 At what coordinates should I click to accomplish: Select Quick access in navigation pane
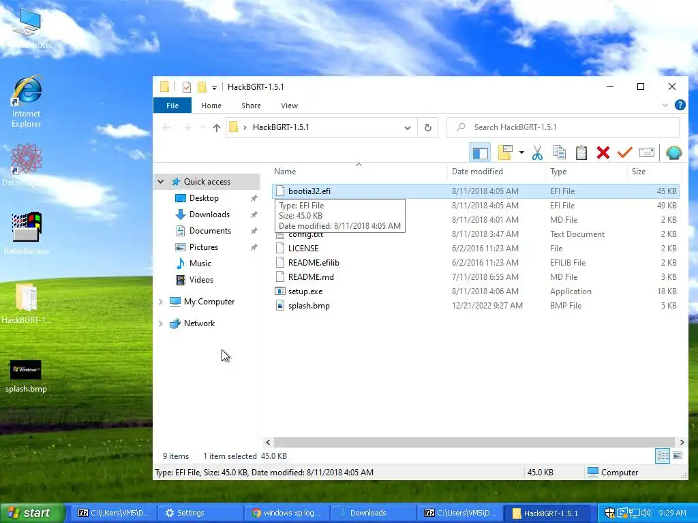[207, 181]
